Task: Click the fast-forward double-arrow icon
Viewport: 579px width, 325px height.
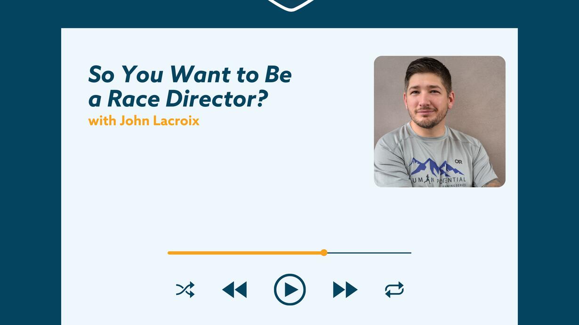Action: tap(345, 290)
